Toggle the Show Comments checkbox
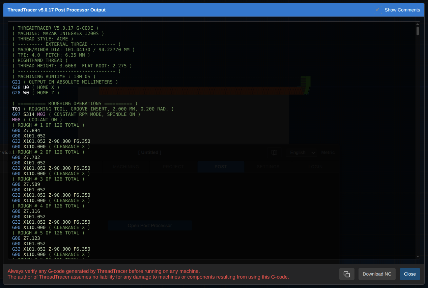 pos(378,10)
